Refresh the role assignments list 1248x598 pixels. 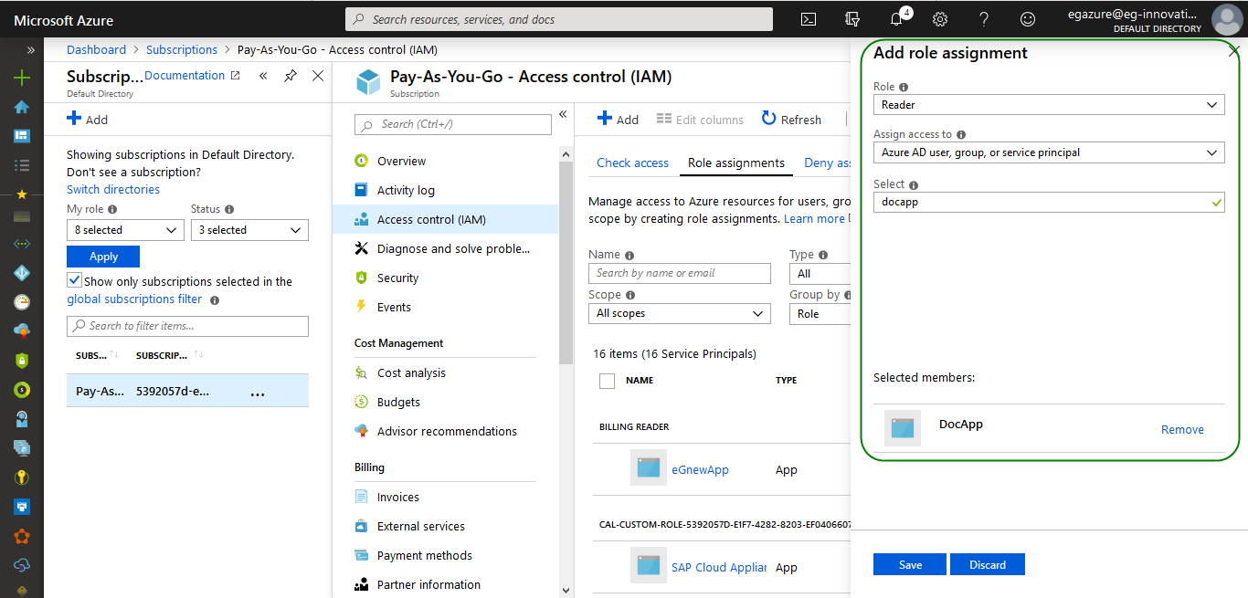click(791, 120)
